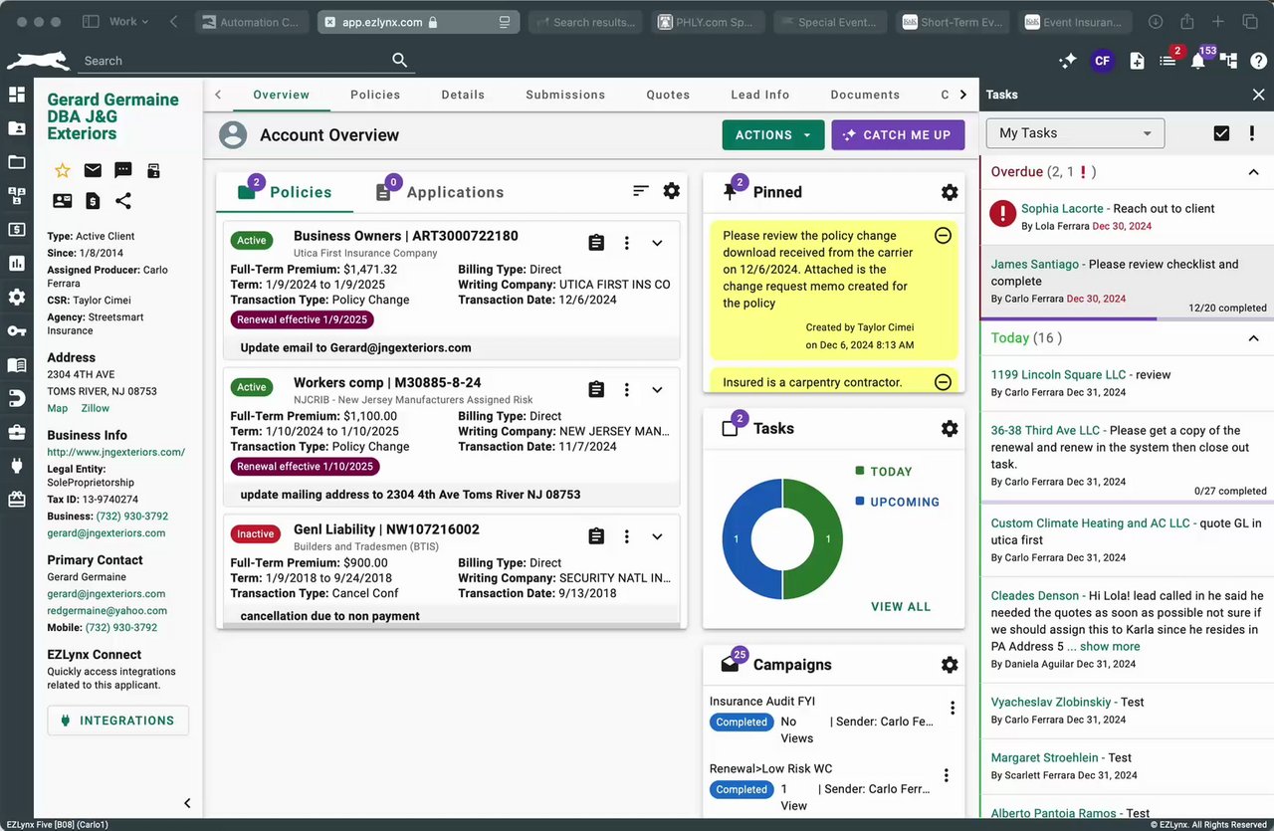
Task: Open the contact card icon under applicant name
Action: [62, 201]
